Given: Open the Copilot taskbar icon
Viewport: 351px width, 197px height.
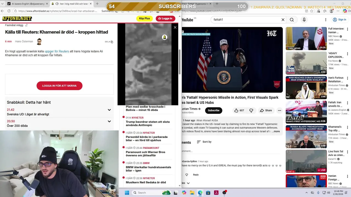Looking at the screenshot, I should point(184,193).
